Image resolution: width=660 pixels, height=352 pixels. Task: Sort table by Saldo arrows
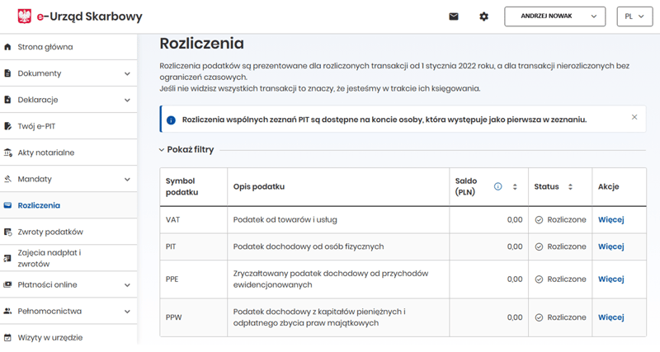click(515, 187)
